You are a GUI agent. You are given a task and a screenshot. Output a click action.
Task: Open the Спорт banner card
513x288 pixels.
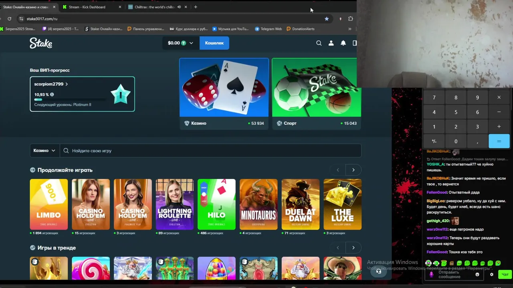(316, 94)
